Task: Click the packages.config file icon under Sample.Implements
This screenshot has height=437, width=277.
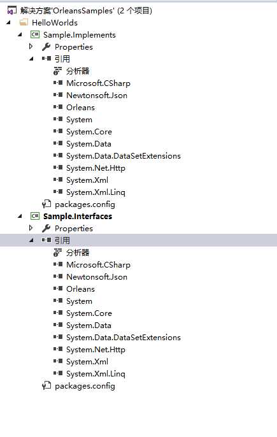Action: [46, 204]
